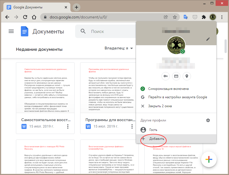
Task: Click the browser back arrow
Action: pos(7,17)
